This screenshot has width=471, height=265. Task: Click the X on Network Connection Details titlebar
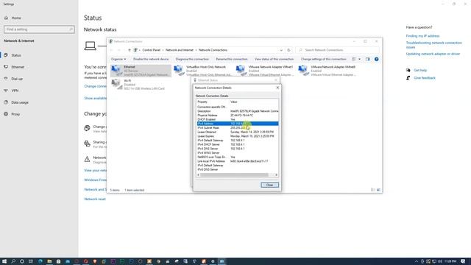tap(277, 88)
